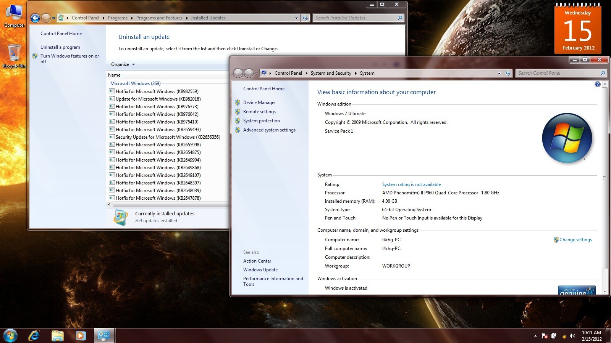Open Windows Media Player taskbar icon
The image size is (611, 343).
point(80,335)
